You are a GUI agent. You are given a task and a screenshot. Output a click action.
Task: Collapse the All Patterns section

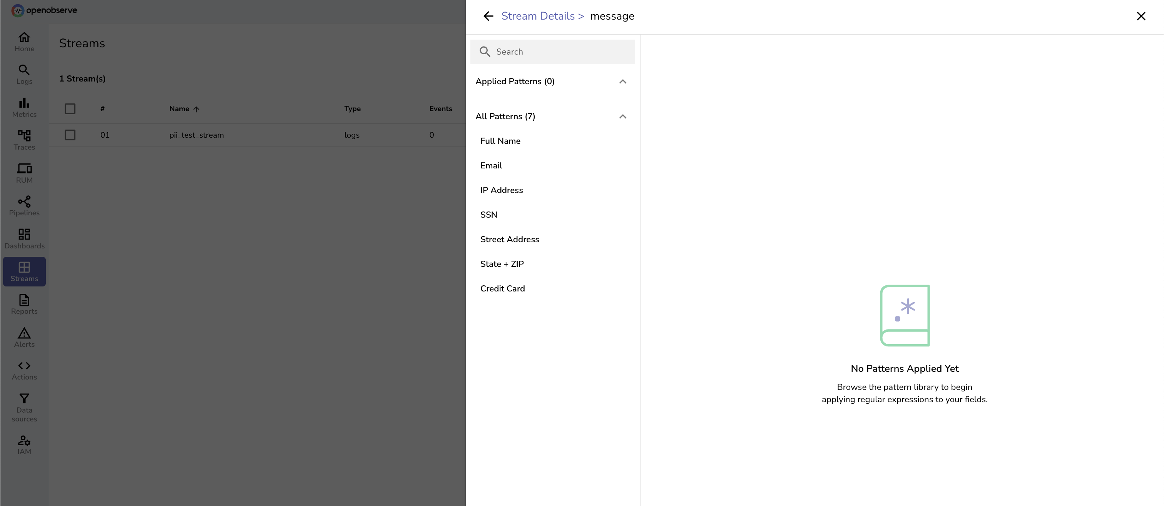(622, 117)
